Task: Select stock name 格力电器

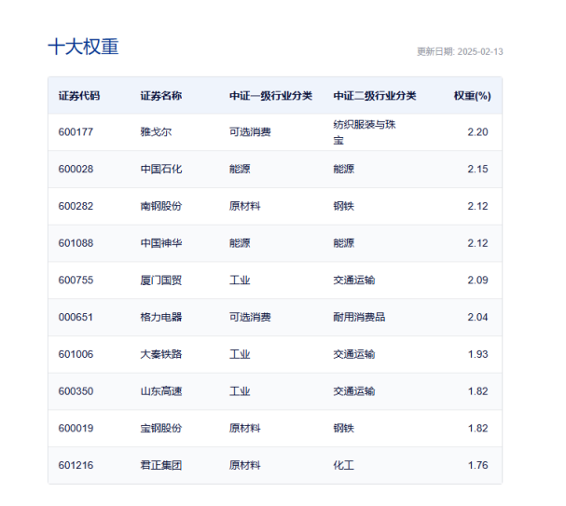Action: point(161,317)
